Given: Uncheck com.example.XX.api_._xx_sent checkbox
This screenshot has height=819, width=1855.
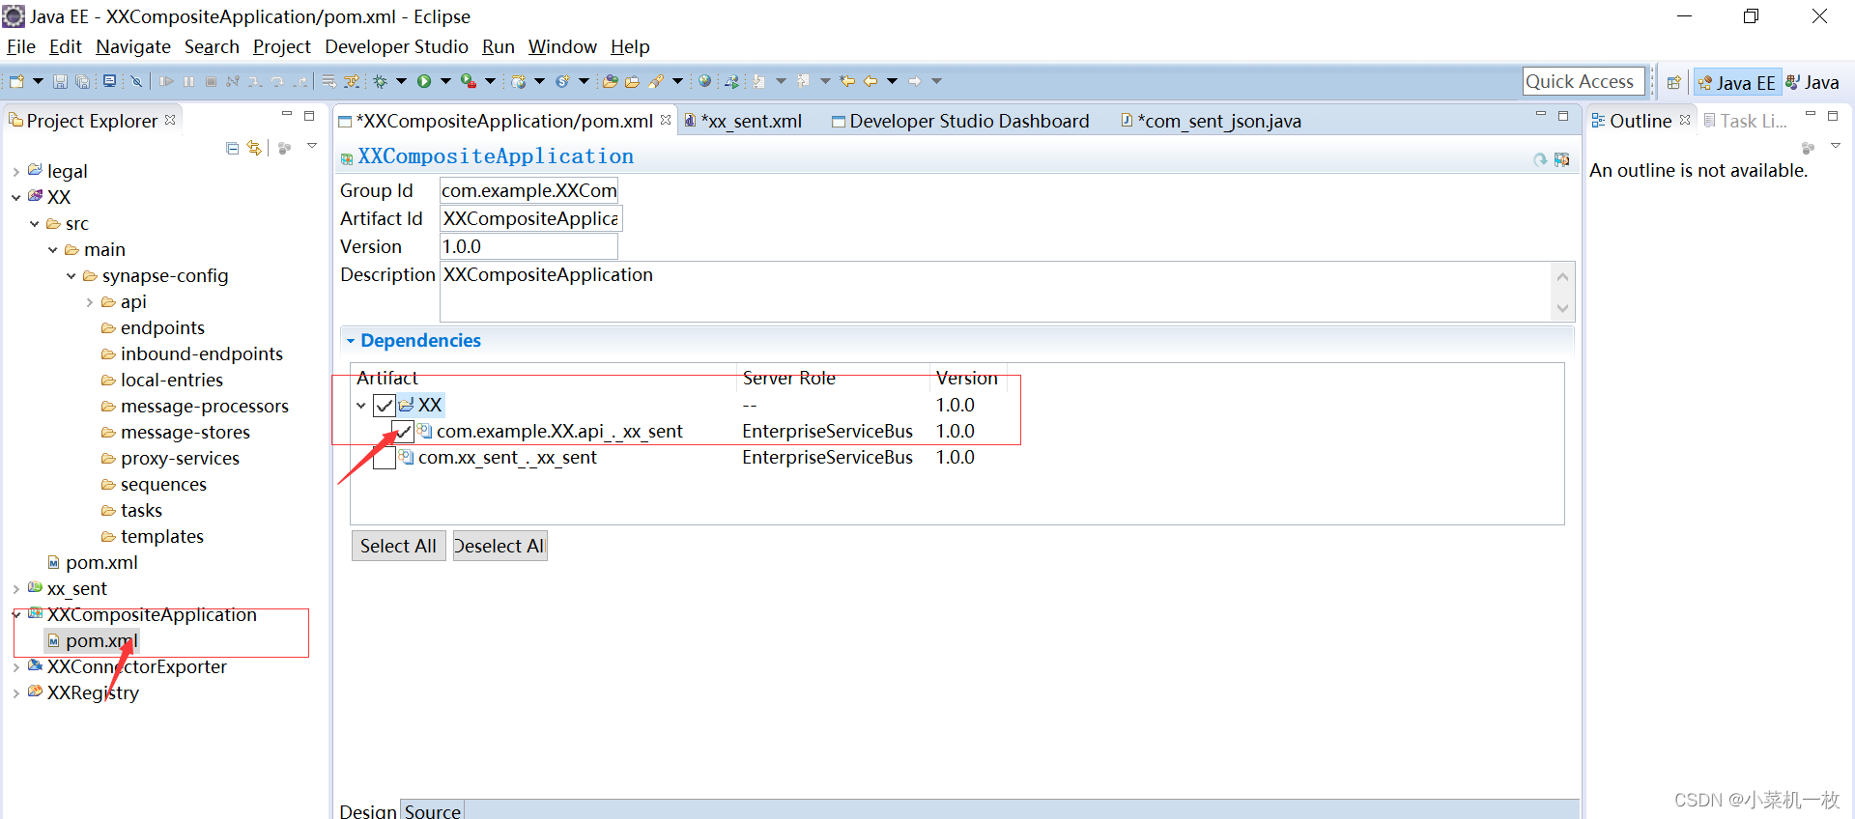Looking at the screenshot, I should tap(403, 431).
